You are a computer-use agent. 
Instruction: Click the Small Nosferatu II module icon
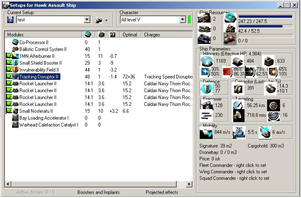pyautogui.click(x=15, y=111)
